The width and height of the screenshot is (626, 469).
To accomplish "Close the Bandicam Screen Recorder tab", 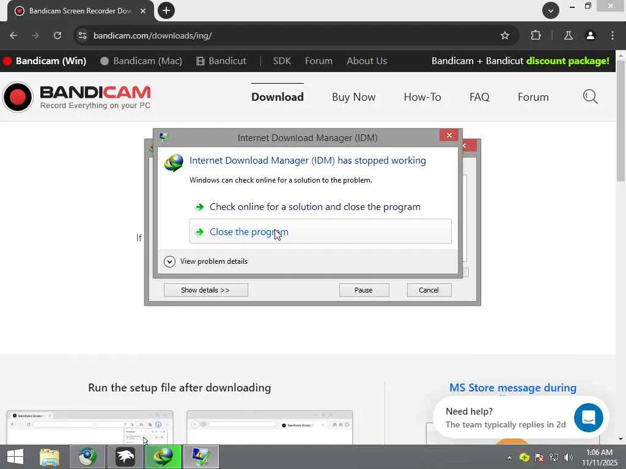I will click(x=143, y=11).
